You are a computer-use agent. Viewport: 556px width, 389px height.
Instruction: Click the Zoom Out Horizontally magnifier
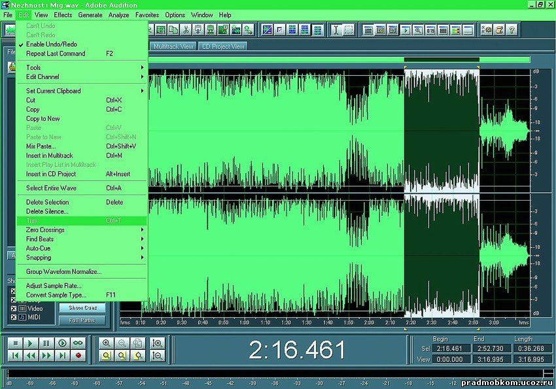point(122,343)
